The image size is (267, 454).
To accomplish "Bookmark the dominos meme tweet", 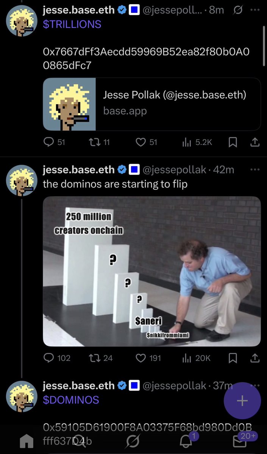I will 233,358.
